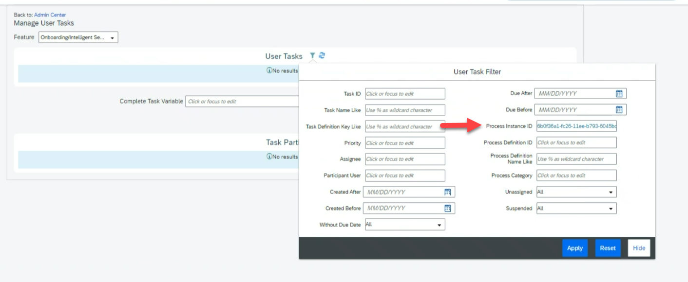
Task: Expand the Feature dropdown
Action: tap(78, 37)
